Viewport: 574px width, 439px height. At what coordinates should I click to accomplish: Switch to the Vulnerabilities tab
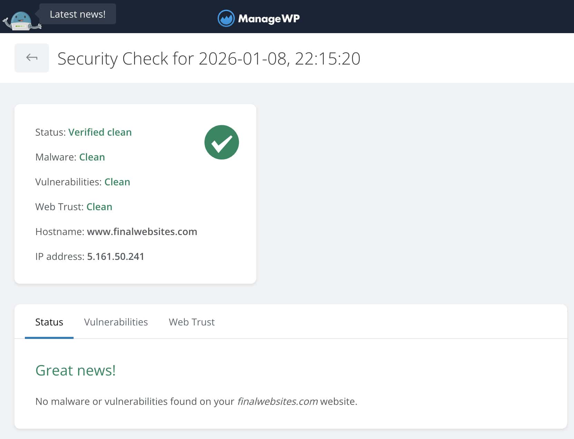116,322
